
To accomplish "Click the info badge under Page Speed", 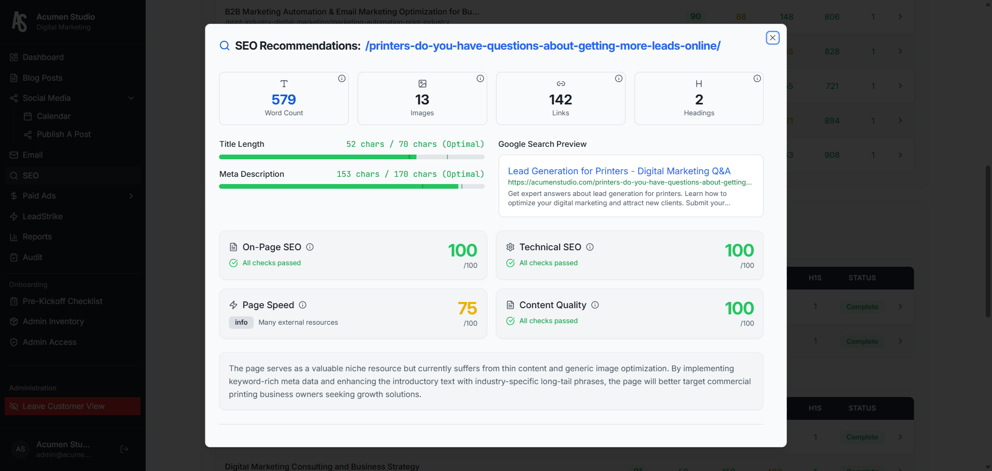I will coord(241,322).
